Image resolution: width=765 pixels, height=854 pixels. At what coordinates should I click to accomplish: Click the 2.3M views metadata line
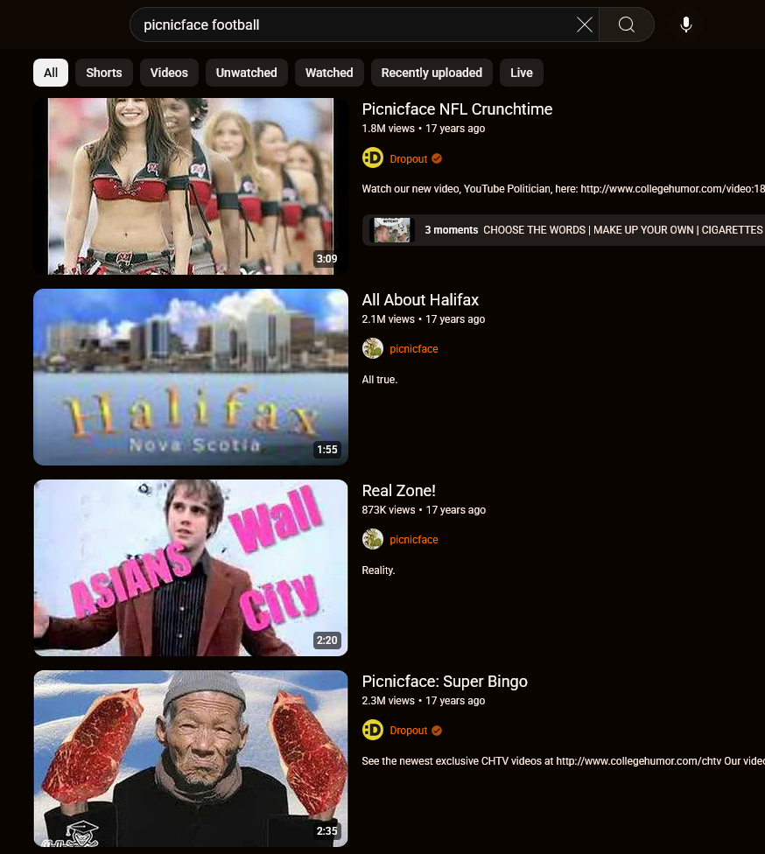click(424, 700)
